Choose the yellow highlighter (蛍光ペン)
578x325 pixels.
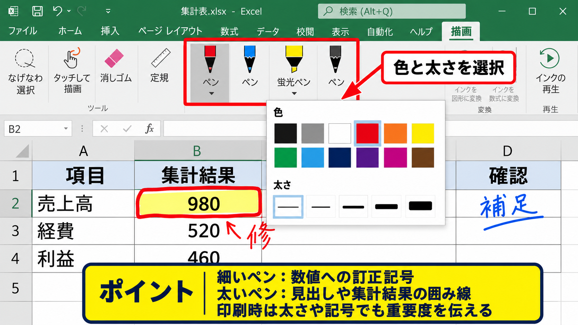point(294,66)
